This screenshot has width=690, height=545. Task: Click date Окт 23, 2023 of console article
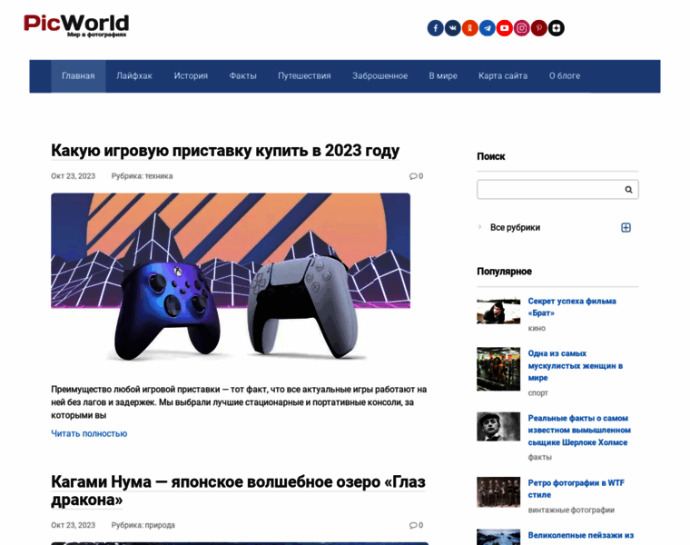pyautogui.click(x=73, y=176)
